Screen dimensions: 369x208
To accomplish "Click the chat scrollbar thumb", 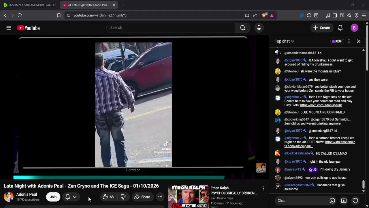I will (363, 184).
